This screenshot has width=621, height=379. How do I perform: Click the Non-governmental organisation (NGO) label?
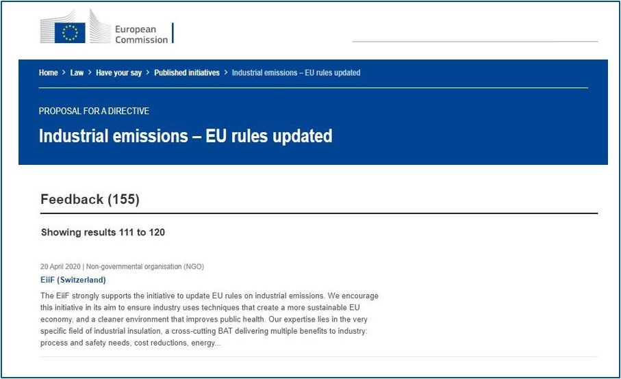pos(145,267)
